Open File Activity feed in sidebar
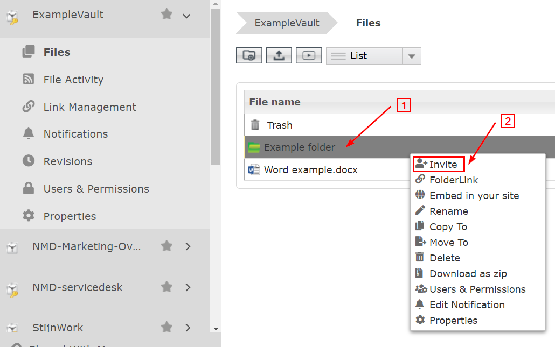The height and width of the screenshot is (347, 555). tap(73, 80)
